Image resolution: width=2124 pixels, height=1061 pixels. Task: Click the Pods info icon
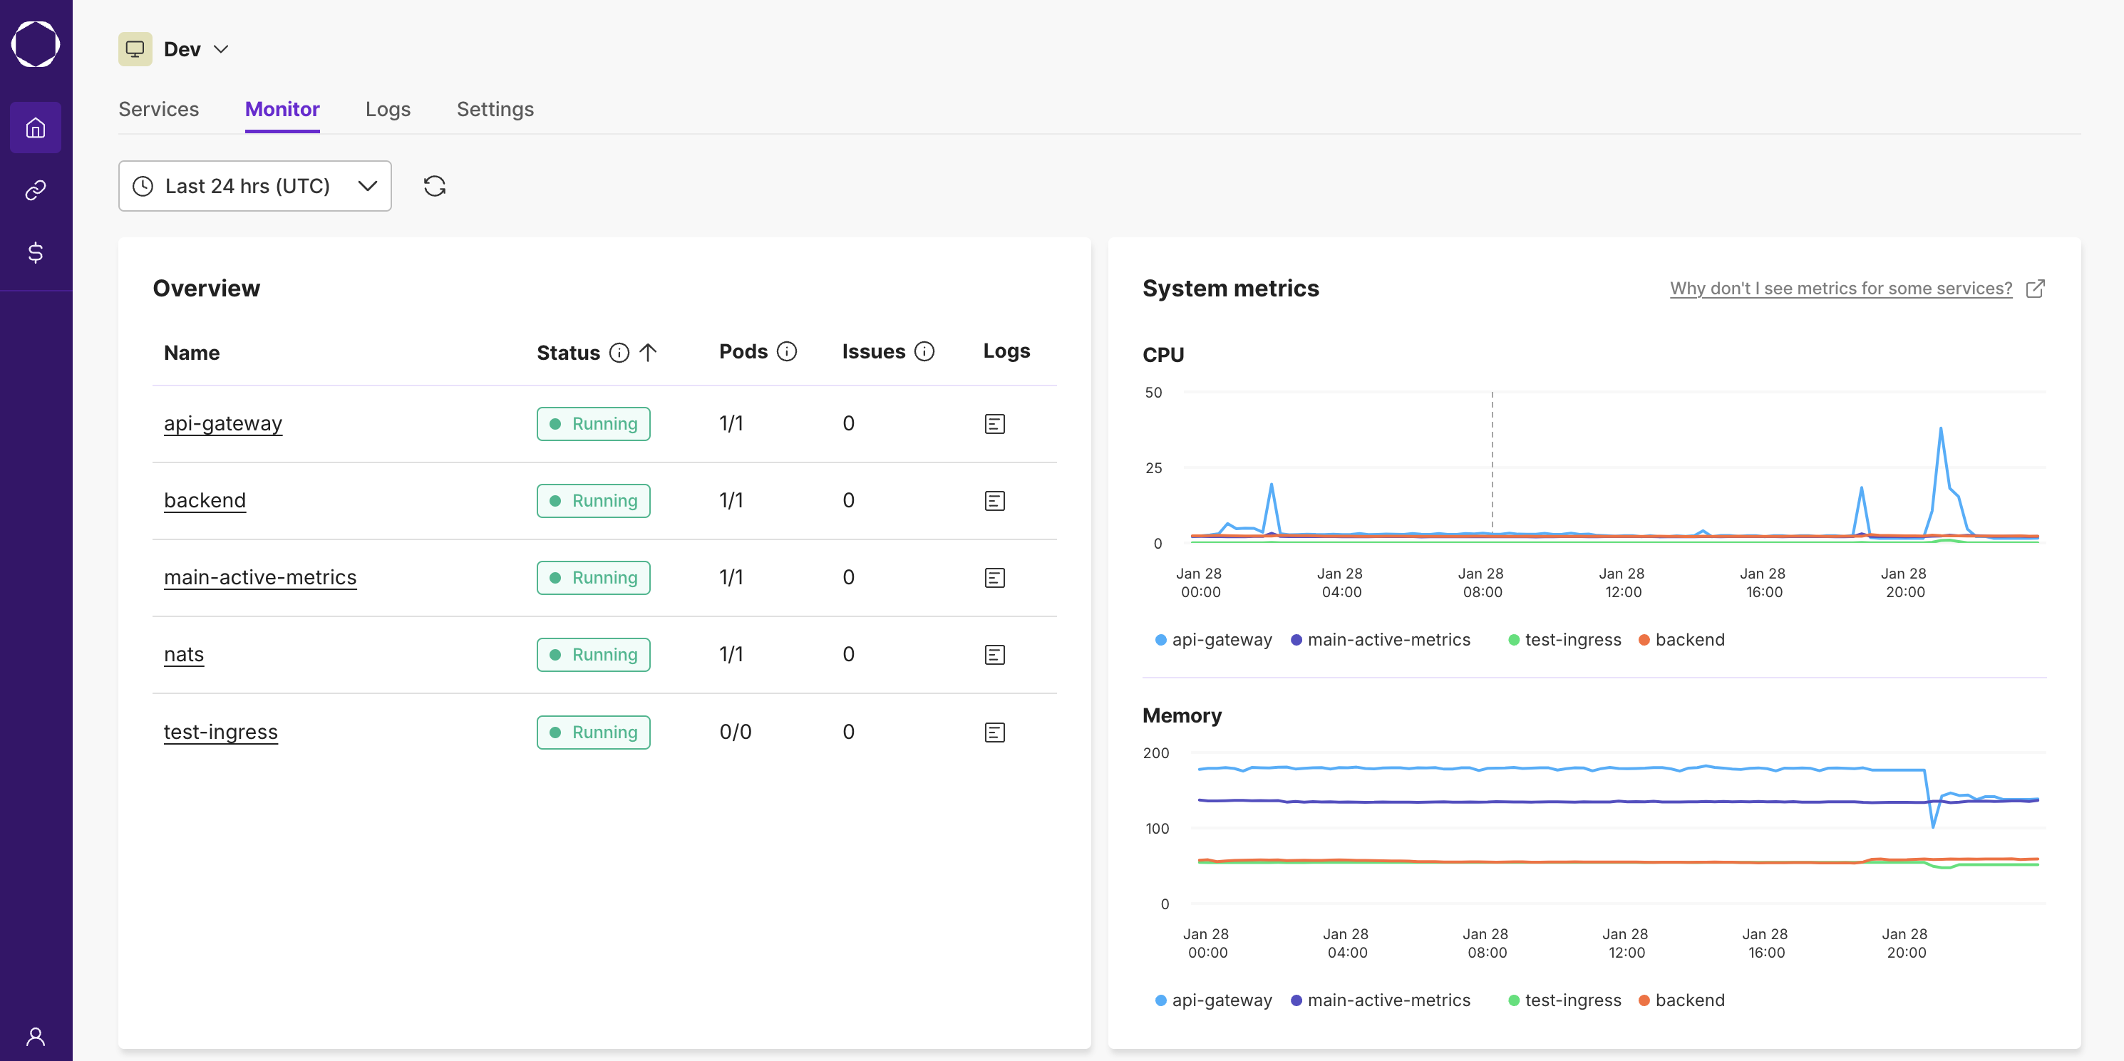pos(788,352)
